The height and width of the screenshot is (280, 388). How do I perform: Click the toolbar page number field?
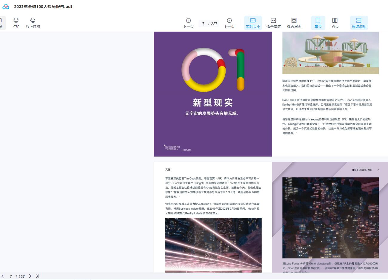pyautogui.click(x=204, y=24)
